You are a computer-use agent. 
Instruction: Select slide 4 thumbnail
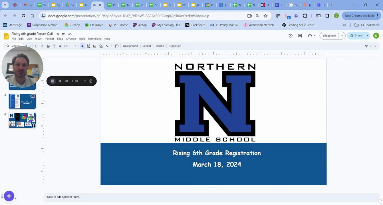pos(22,120)
